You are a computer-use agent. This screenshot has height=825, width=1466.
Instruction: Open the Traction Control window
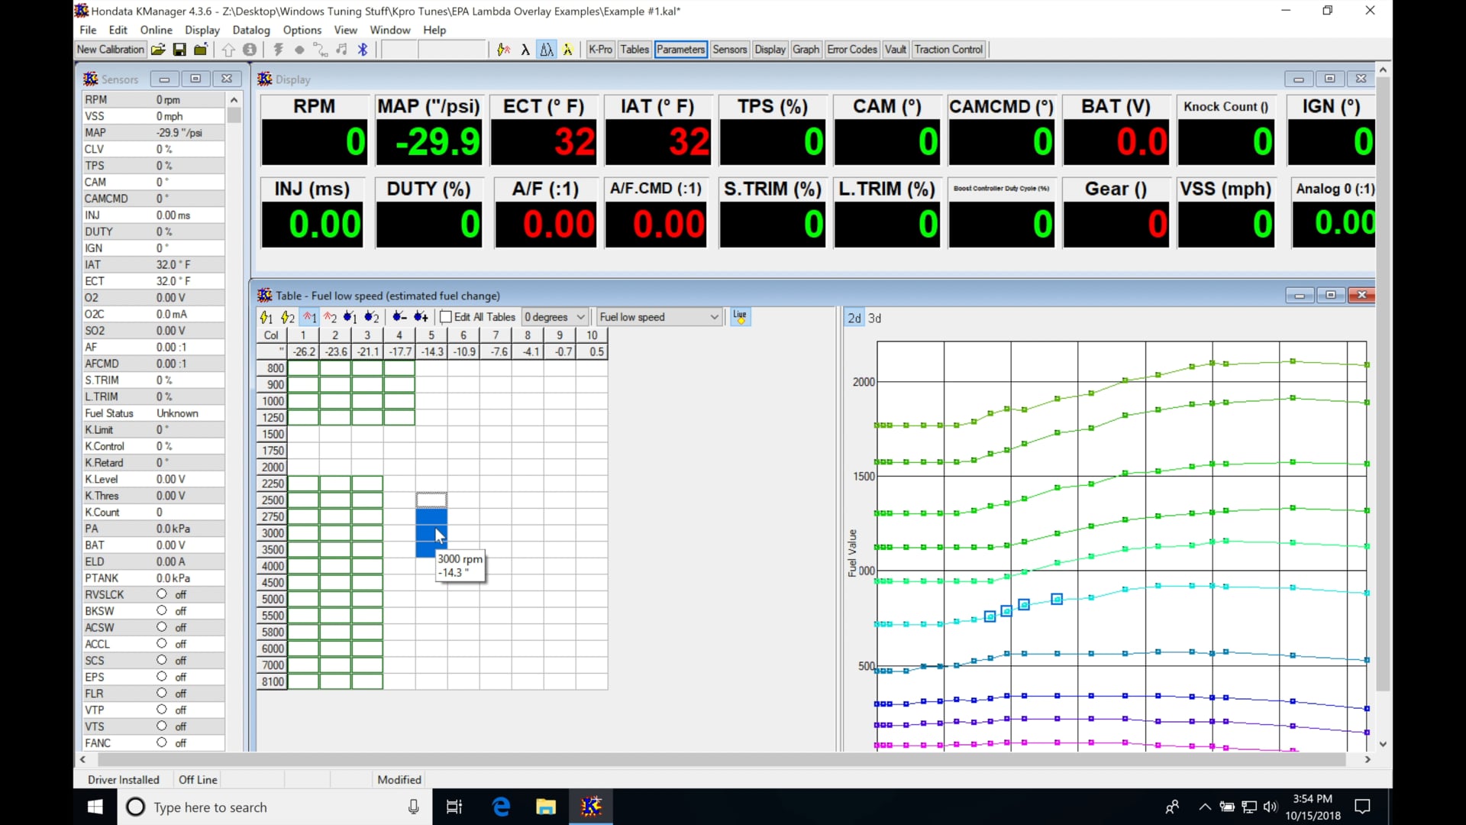[x=948, y=49]
